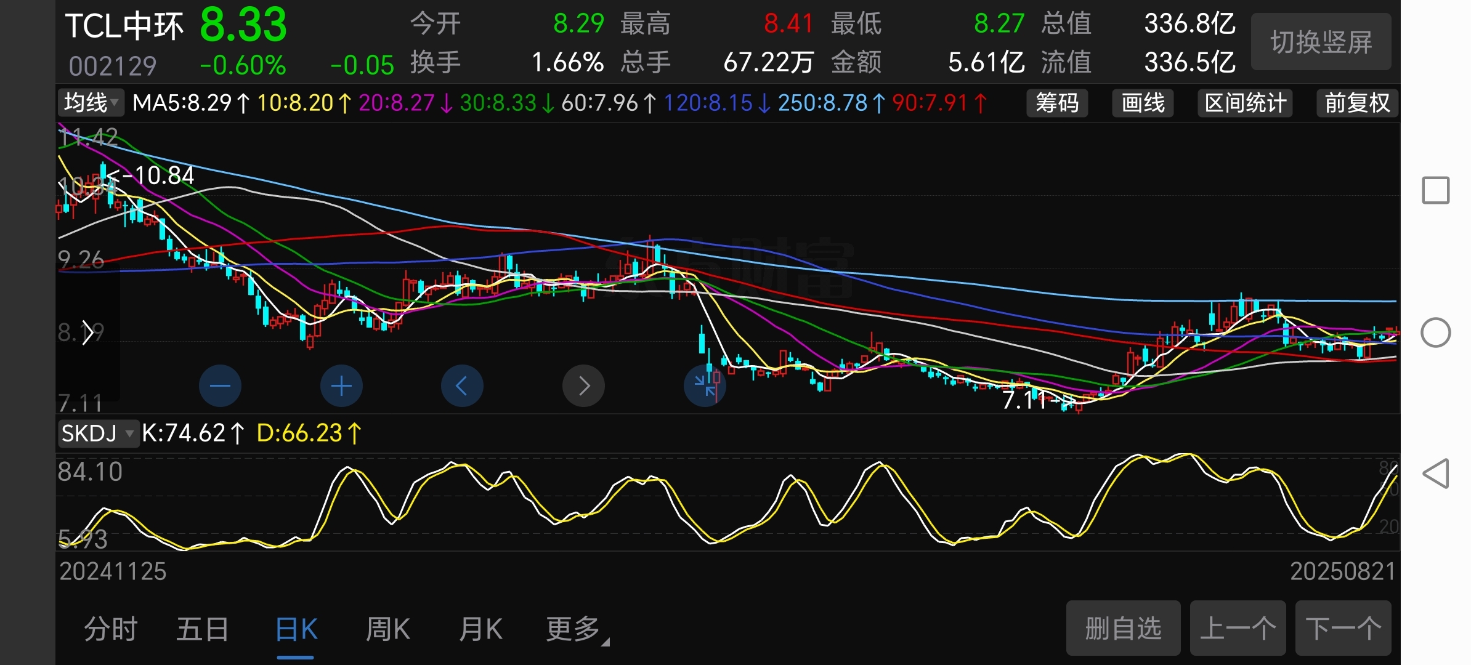This screenshot has width=1471, height=665.
Task: Tap Android recent apps square button
Action: [1435, 190]
